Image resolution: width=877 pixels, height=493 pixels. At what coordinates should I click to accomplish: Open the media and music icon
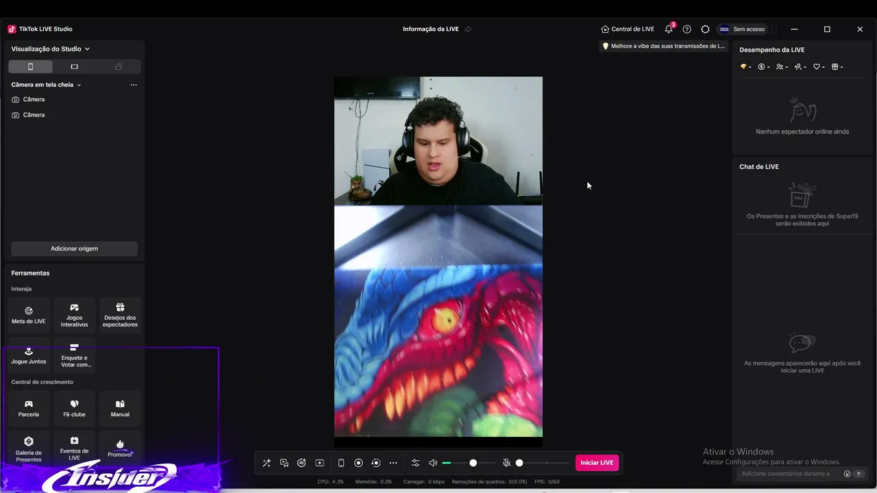[x=284, y=463]
